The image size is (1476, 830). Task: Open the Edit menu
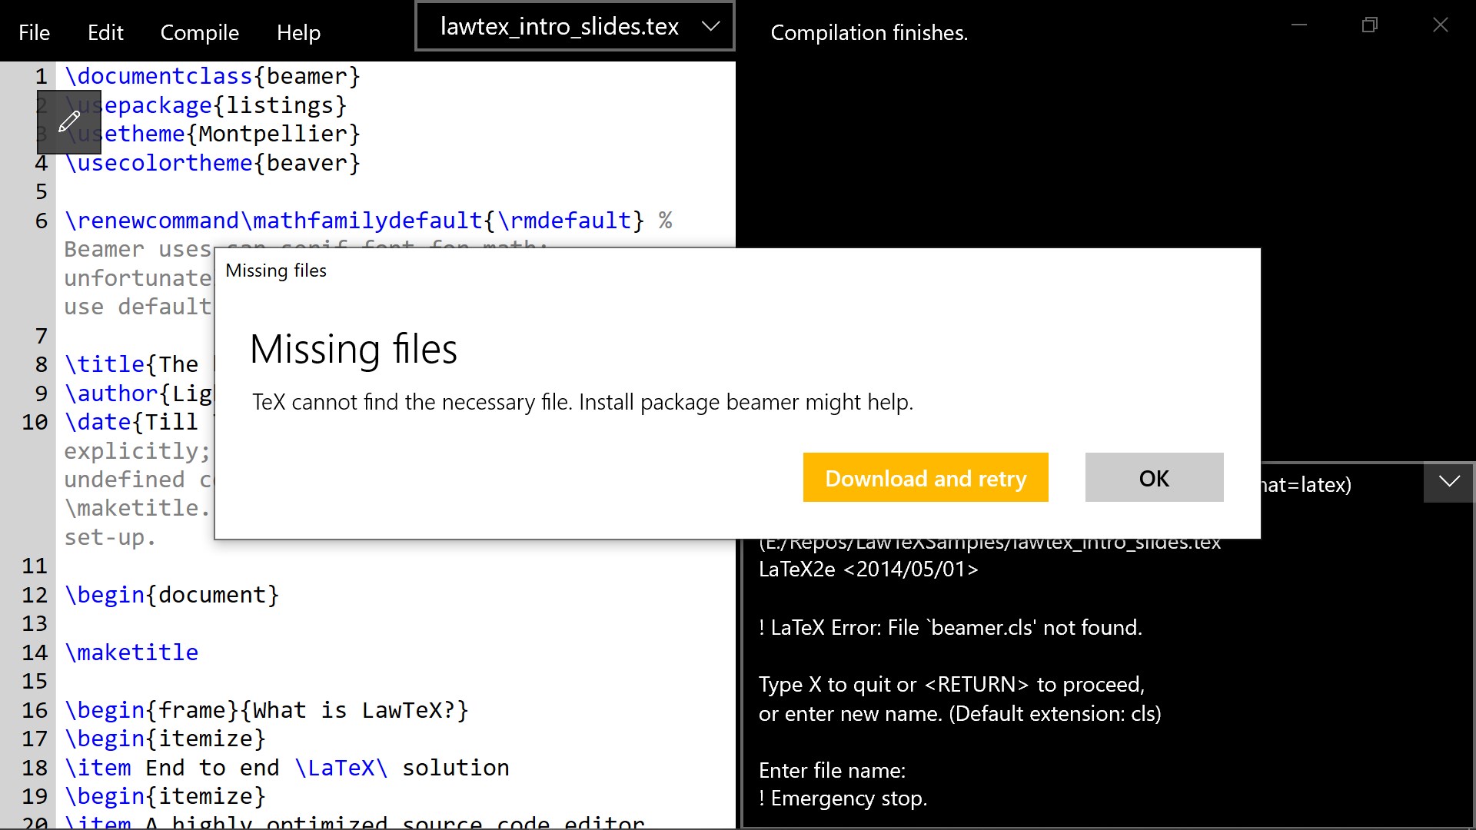pos(105,32)
